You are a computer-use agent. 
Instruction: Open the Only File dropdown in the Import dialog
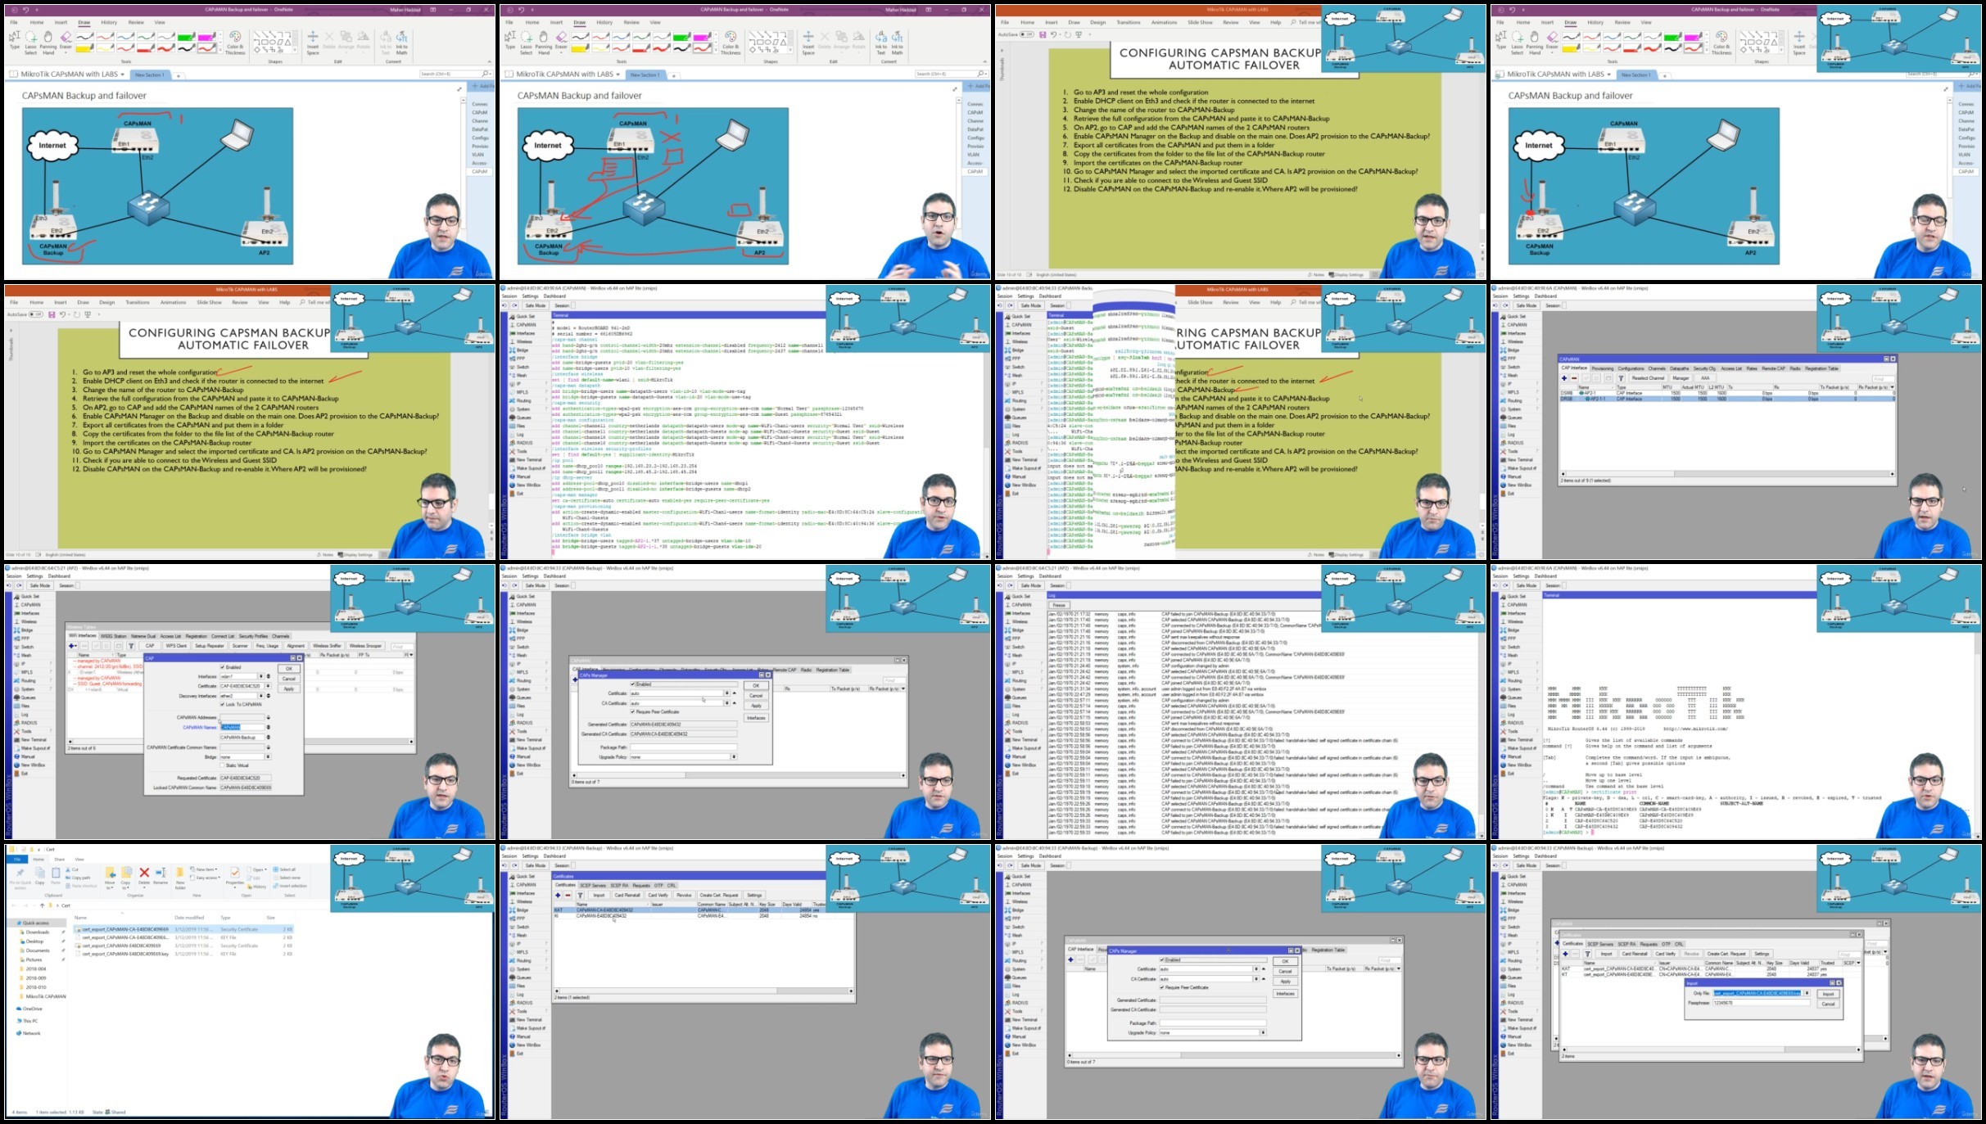[x=1807, y=993]
